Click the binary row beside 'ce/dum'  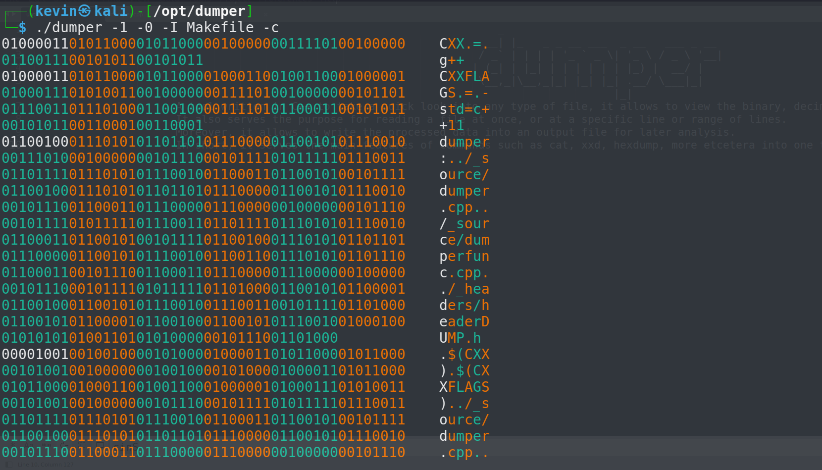pos(204,240)
